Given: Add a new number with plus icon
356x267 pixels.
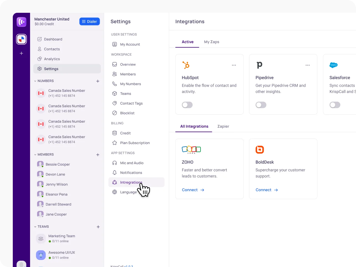Looking at the screenshot, I should 98,81.
